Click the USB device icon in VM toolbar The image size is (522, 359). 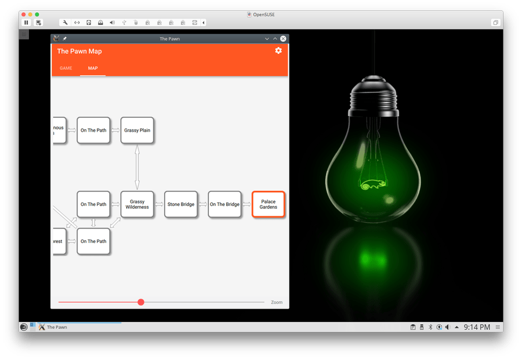(124, 23)
